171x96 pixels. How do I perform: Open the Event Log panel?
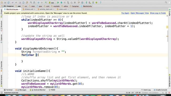(146, 90)
